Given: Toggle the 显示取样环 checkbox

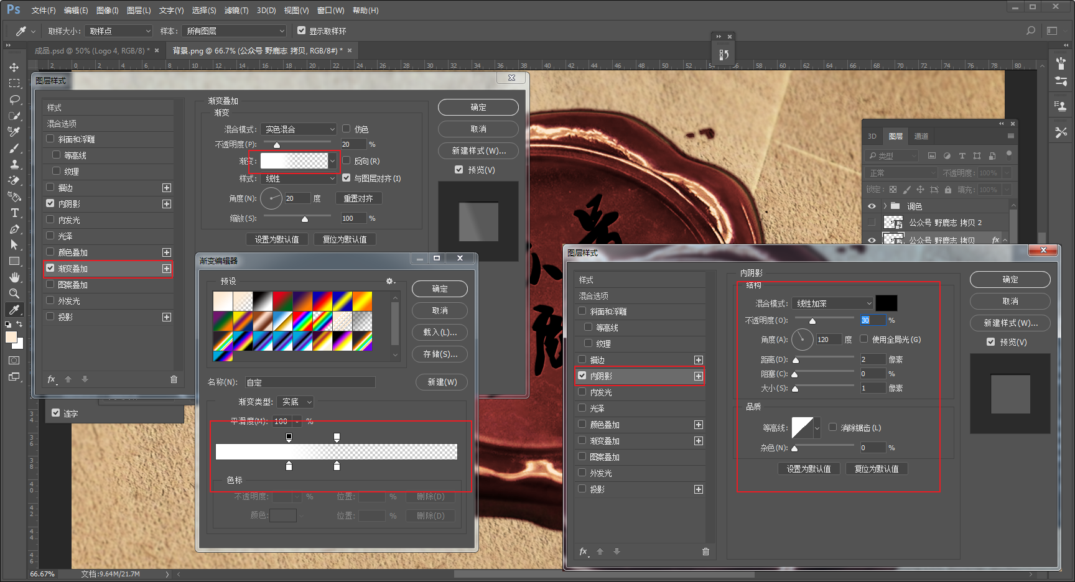Looking at the screenshot, I should (x=302, y=30).
